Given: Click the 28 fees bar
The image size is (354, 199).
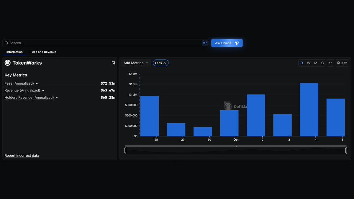Looking at the screenshot, I should tap(150, 116).
